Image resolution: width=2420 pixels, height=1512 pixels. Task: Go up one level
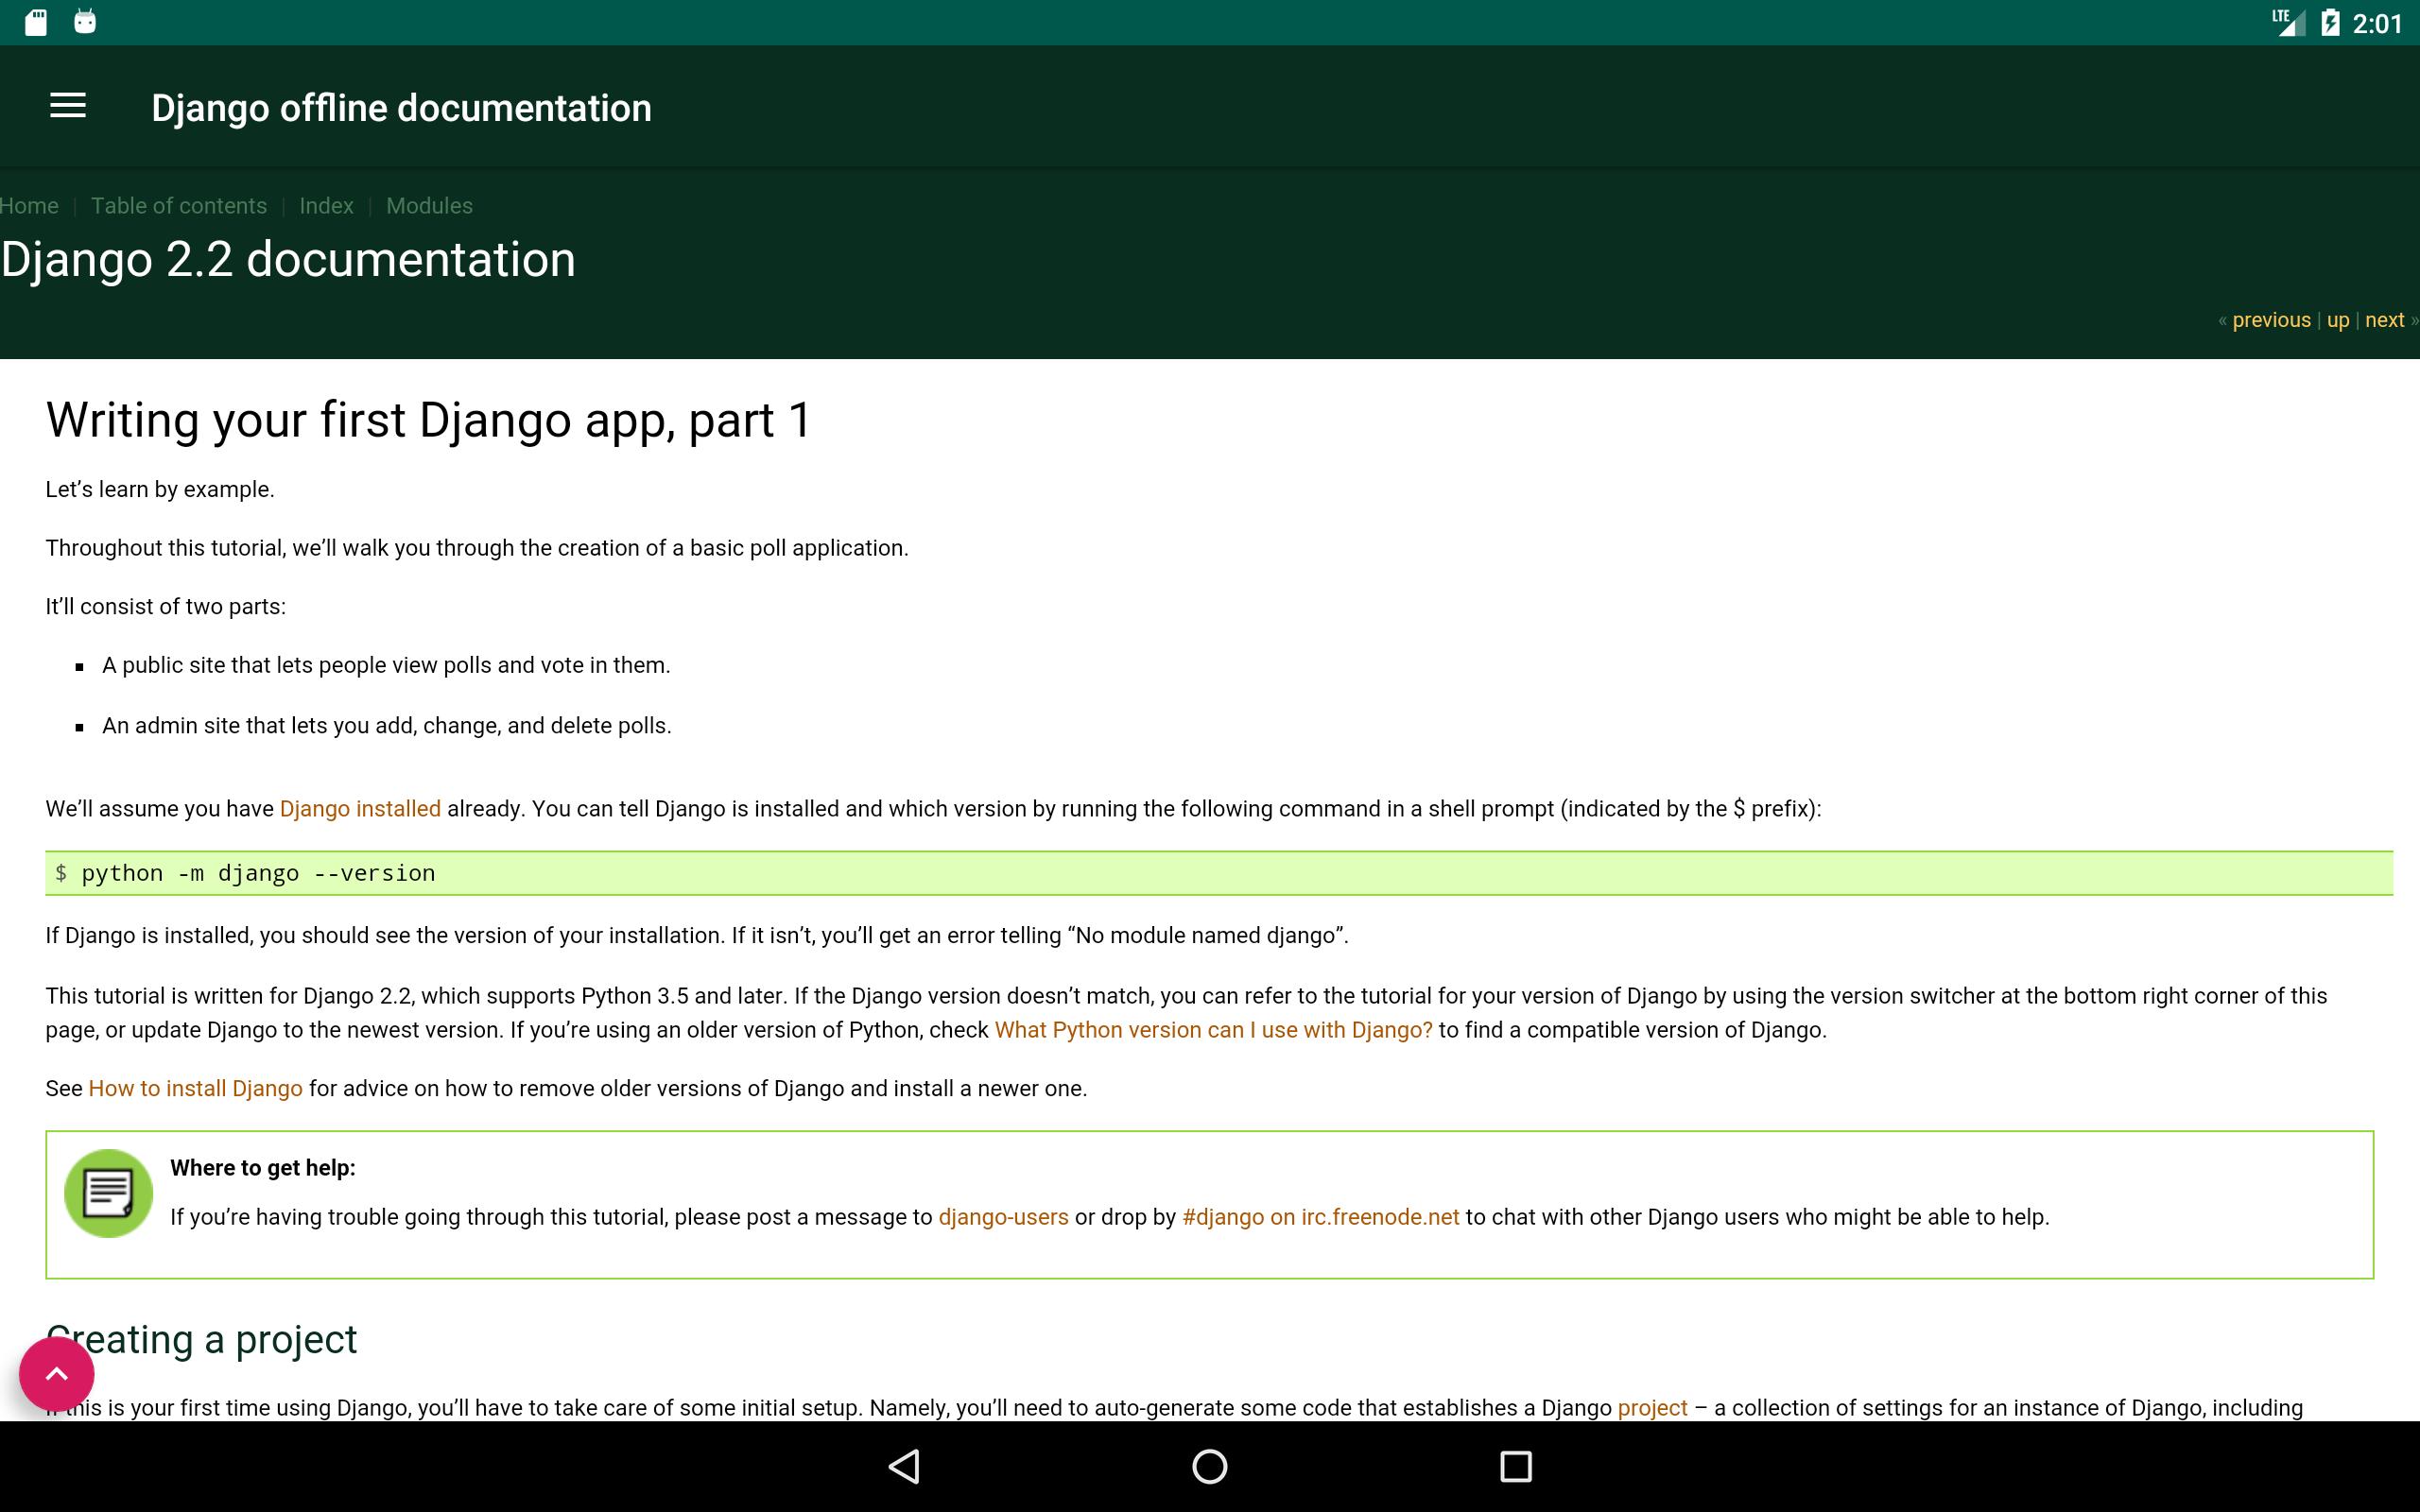coord(2338,320)
